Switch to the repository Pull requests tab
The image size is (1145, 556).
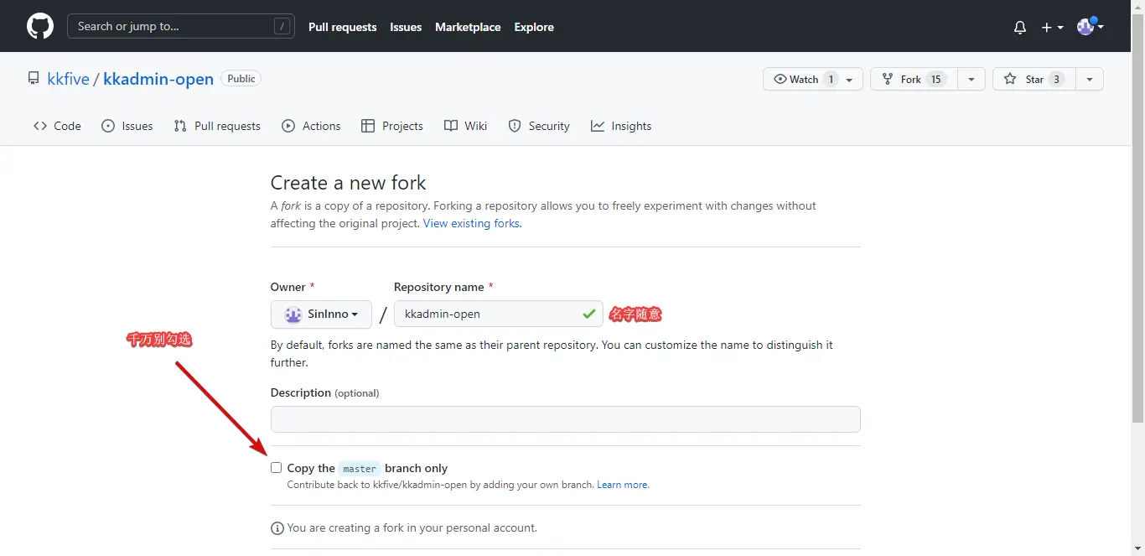[217, 126]
